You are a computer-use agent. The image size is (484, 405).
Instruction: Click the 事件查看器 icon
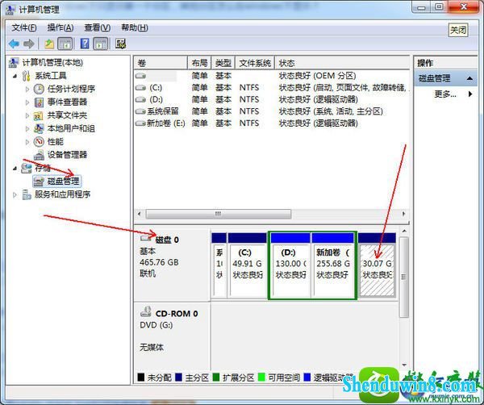(x=39, y=102)
